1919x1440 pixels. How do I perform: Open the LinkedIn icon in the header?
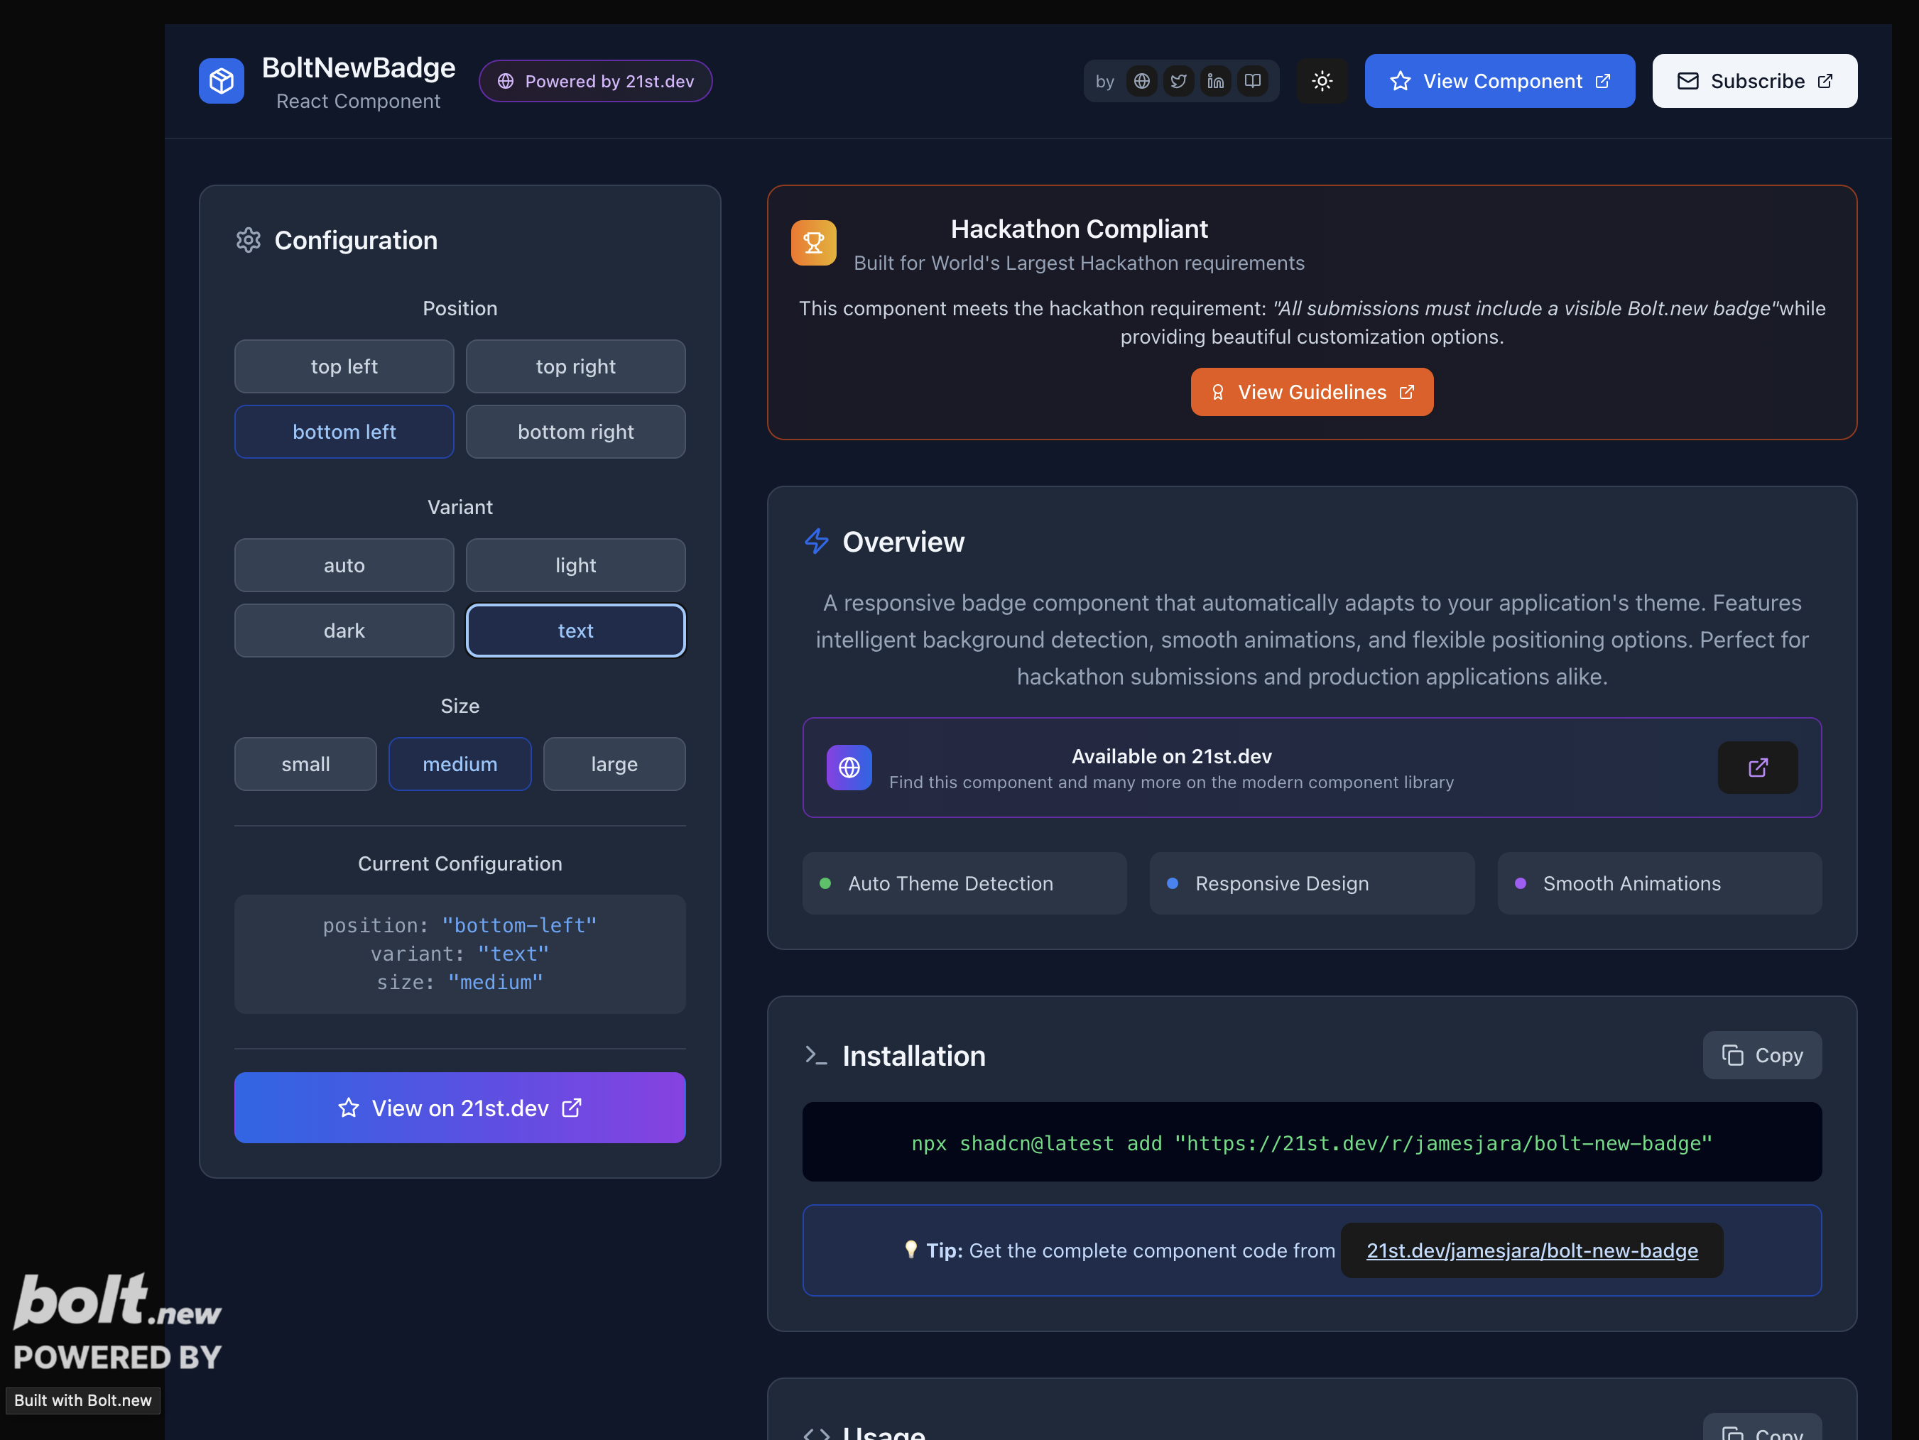point(1215,81)
